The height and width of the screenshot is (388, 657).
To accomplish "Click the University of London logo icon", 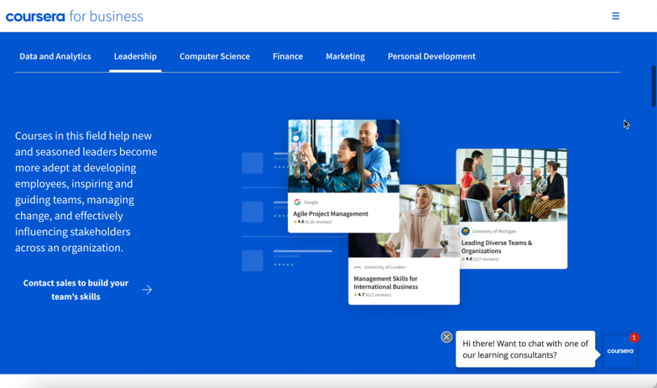I will 357,267.
